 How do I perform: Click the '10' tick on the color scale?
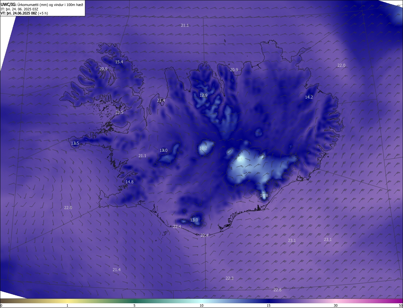(201, 305)
